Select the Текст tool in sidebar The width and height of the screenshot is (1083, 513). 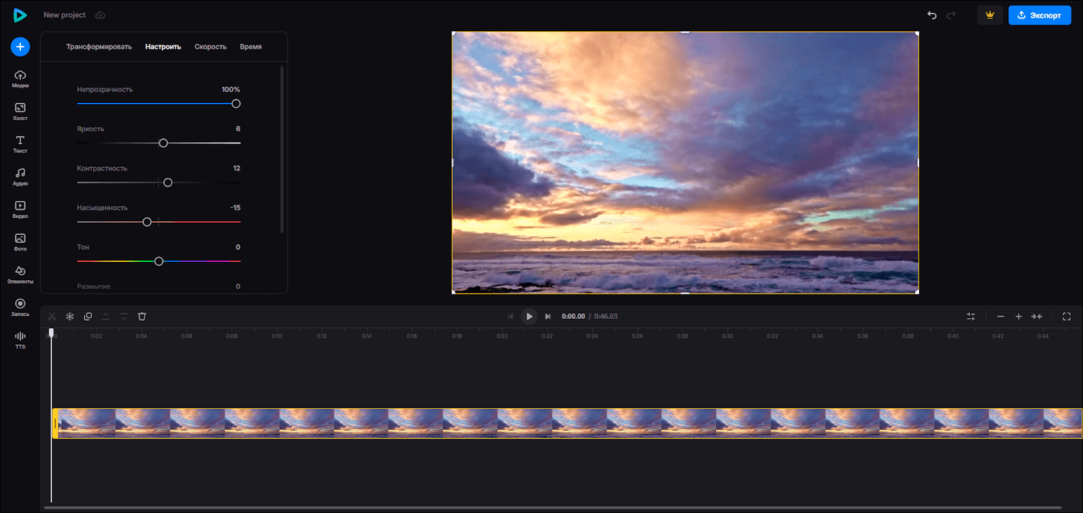click(x=20, y=144)
